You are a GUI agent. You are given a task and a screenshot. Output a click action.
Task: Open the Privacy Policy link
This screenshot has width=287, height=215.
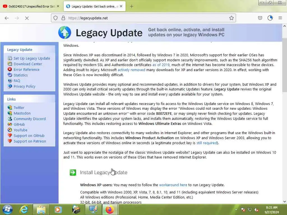pyautogui.click(x=24, y=86)
